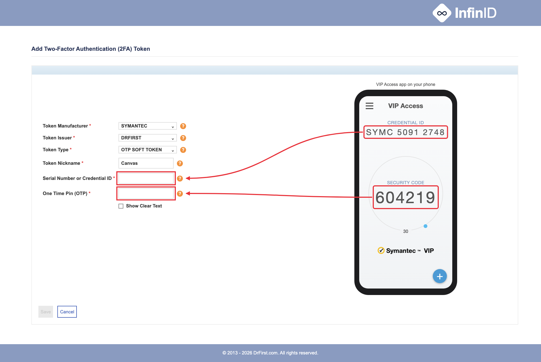The image size is (541, 362).
Task: Click the Token Nickname label
Action: coord(61,163)
